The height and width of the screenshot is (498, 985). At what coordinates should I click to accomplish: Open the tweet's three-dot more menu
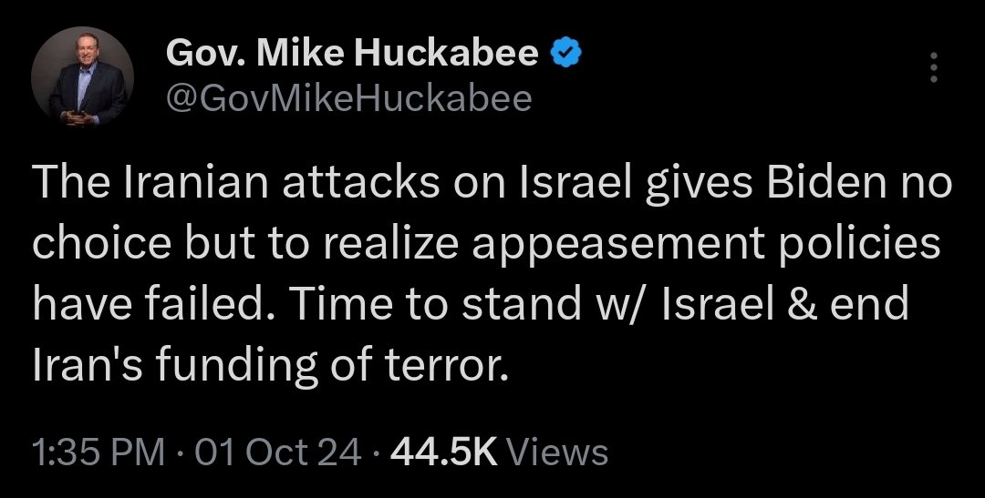[932, 67]
